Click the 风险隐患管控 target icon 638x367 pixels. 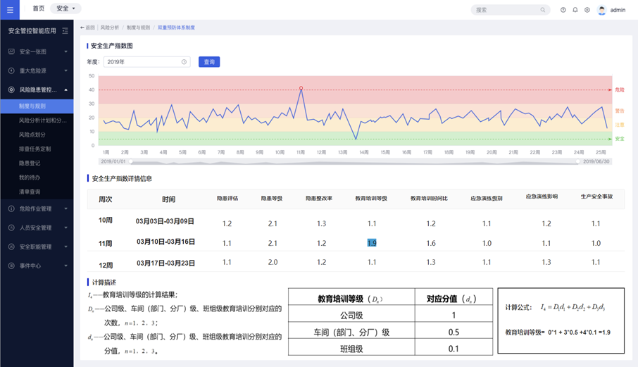(11, 90)
